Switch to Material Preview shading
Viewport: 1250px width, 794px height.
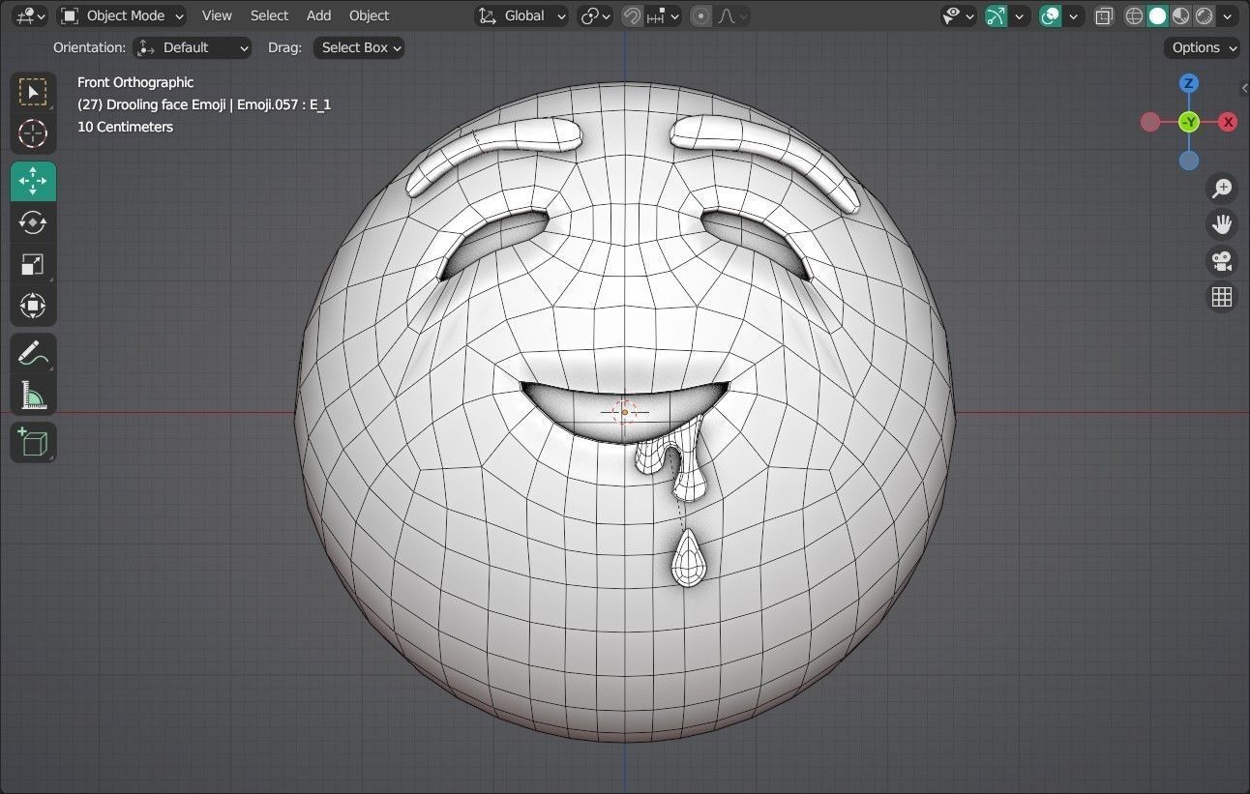coord(1181,15)
